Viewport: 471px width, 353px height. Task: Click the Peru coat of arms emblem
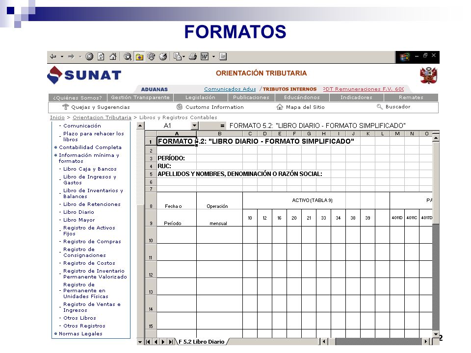429,76
